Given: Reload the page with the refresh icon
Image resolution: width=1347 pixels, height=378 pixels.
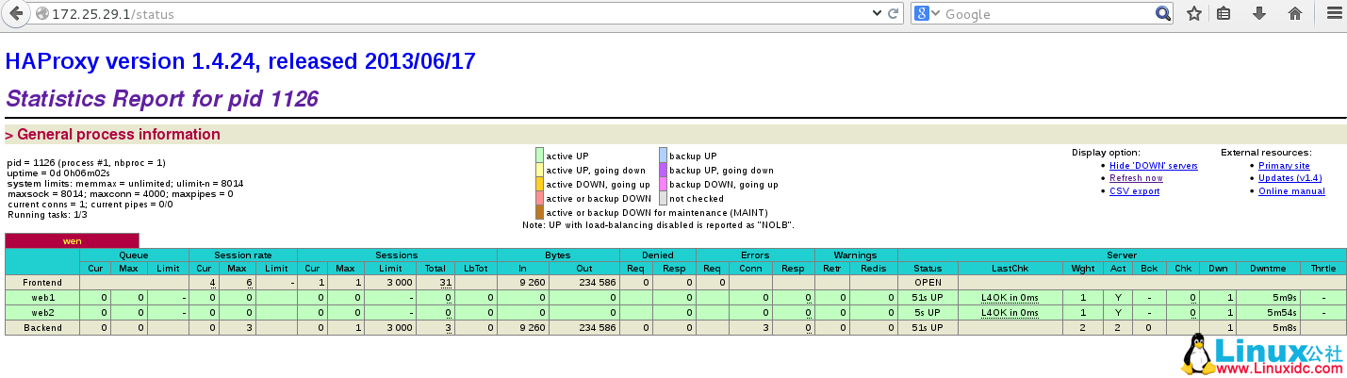Looking at the screenshot, I should click(894, 14).
